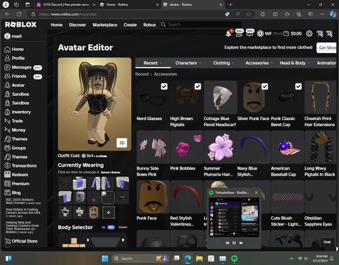Switch to the Discord browser tab

[66, 5]
